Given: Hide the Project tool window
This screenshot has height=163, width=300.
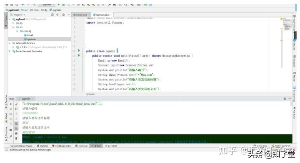Looking at the screenshot, I should [x=68, y=15].
